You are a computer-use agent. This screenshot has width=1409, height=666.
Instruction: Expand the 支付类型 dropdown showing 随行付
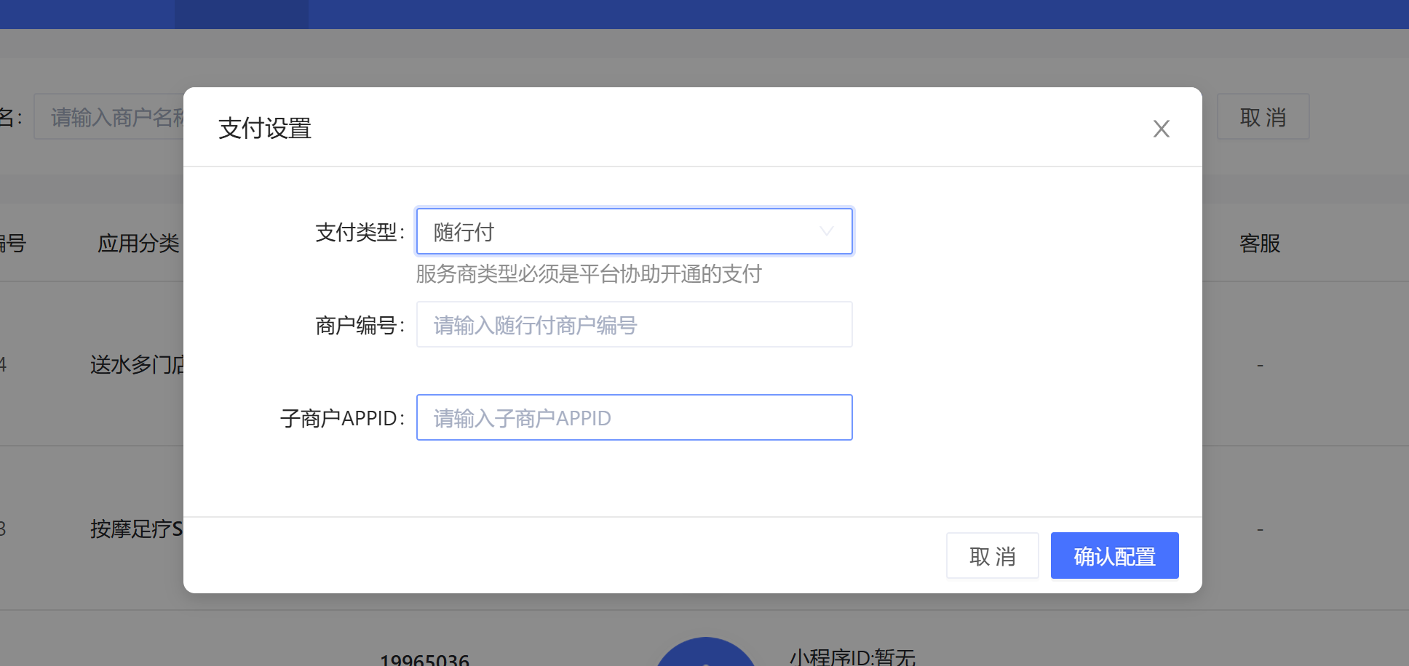click(x=633, y=232)
